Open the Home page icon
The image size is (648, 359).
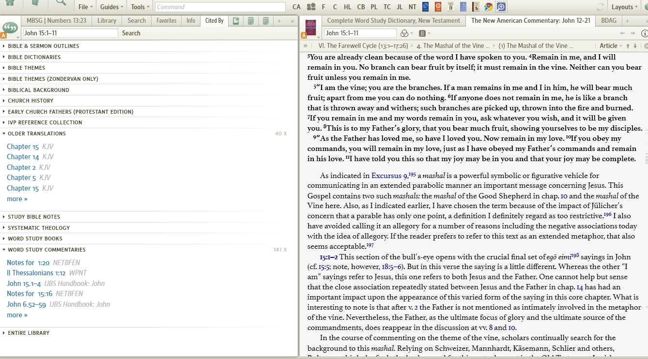[10, 3]
